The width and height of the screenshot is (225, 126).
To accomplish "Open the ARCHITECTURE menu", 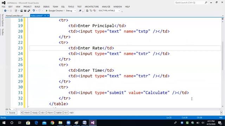I will click(x=92, y=7).
